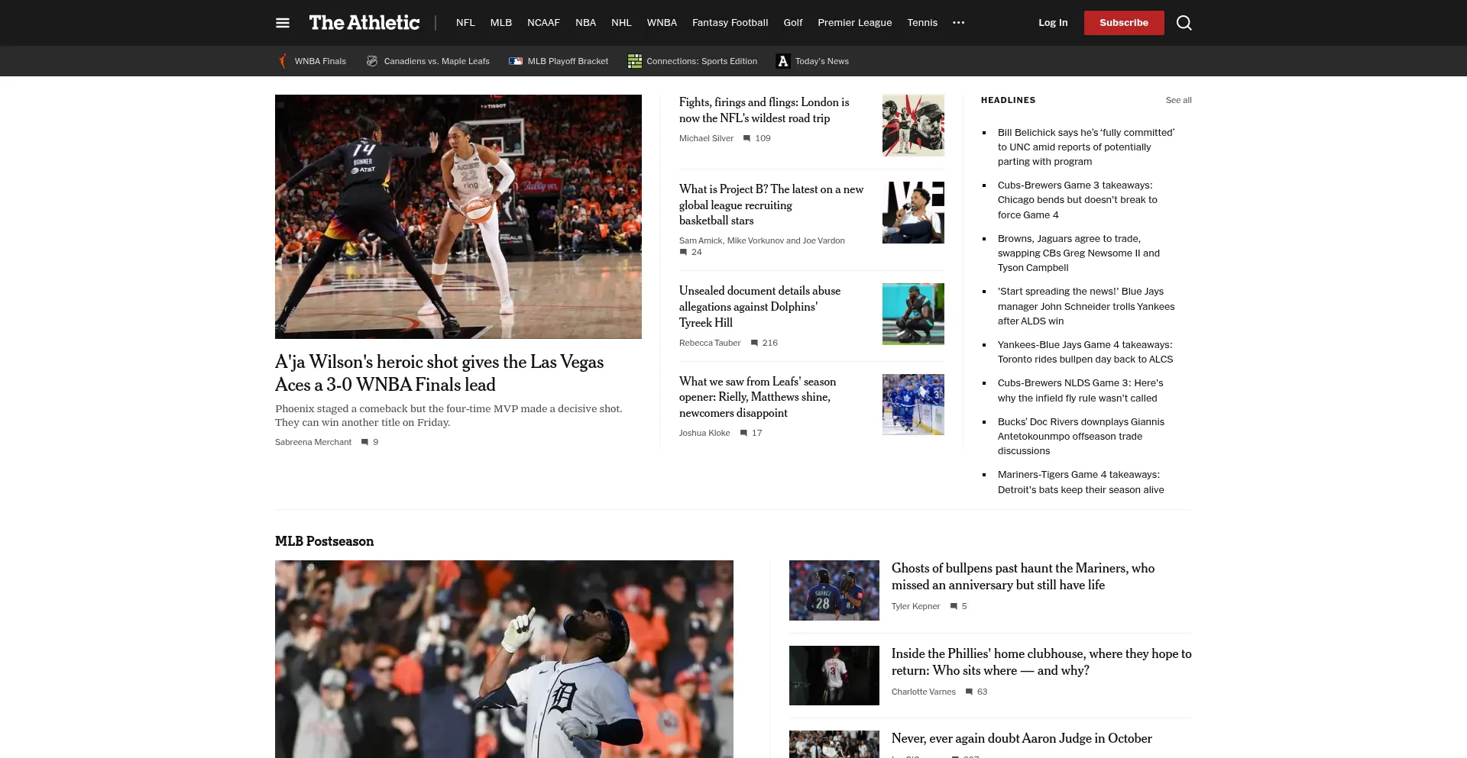Expand the three-dots more sports menu

tap(958, 23)
